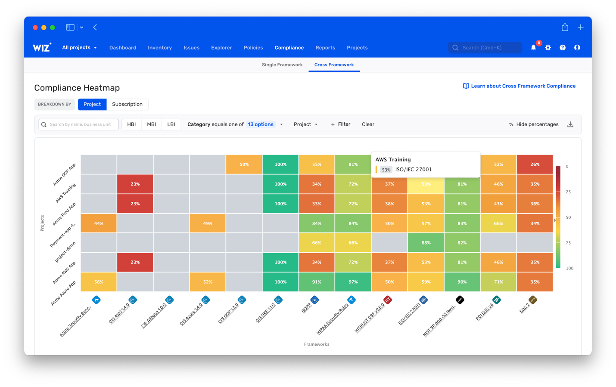The height and width of the screenshot is (387, 616).
Task: Click the red 26% SOC 2 cell
Action: (x=535, y=164)
